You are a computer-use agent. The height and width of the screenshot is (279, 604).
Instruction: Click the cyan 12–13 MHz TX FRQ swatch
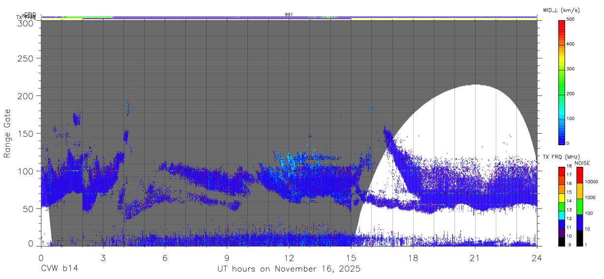[x=561, y=215]
